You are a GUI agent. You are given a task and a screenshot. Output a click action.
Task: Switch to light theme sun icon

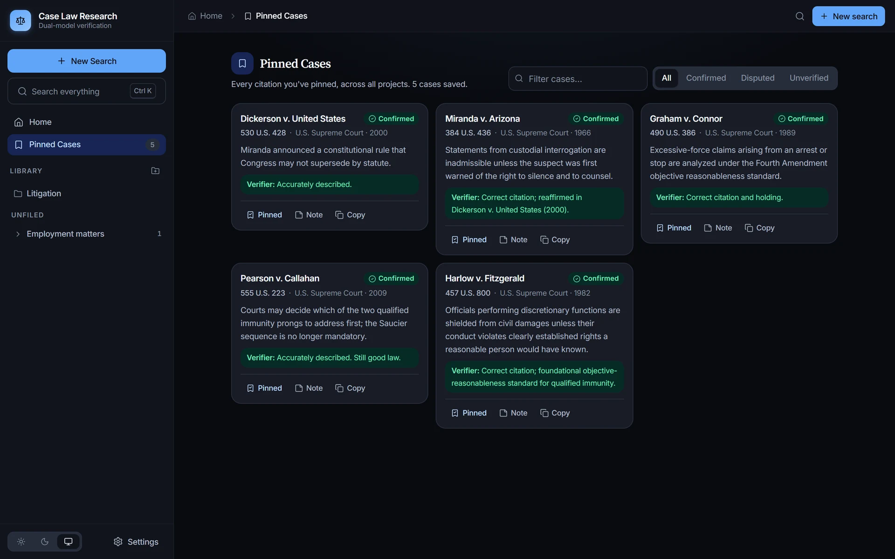coord(21,541)
